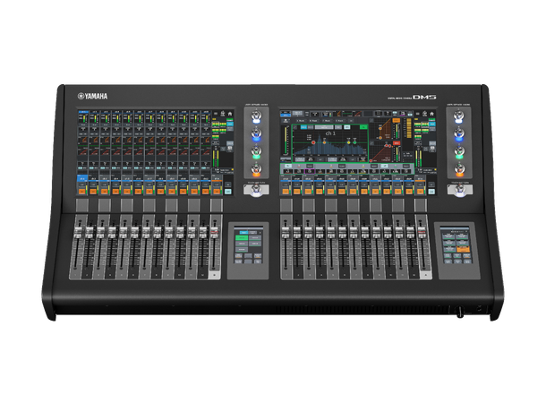Grab the red-marked master fader, left bay

click(x=215, y=231)
